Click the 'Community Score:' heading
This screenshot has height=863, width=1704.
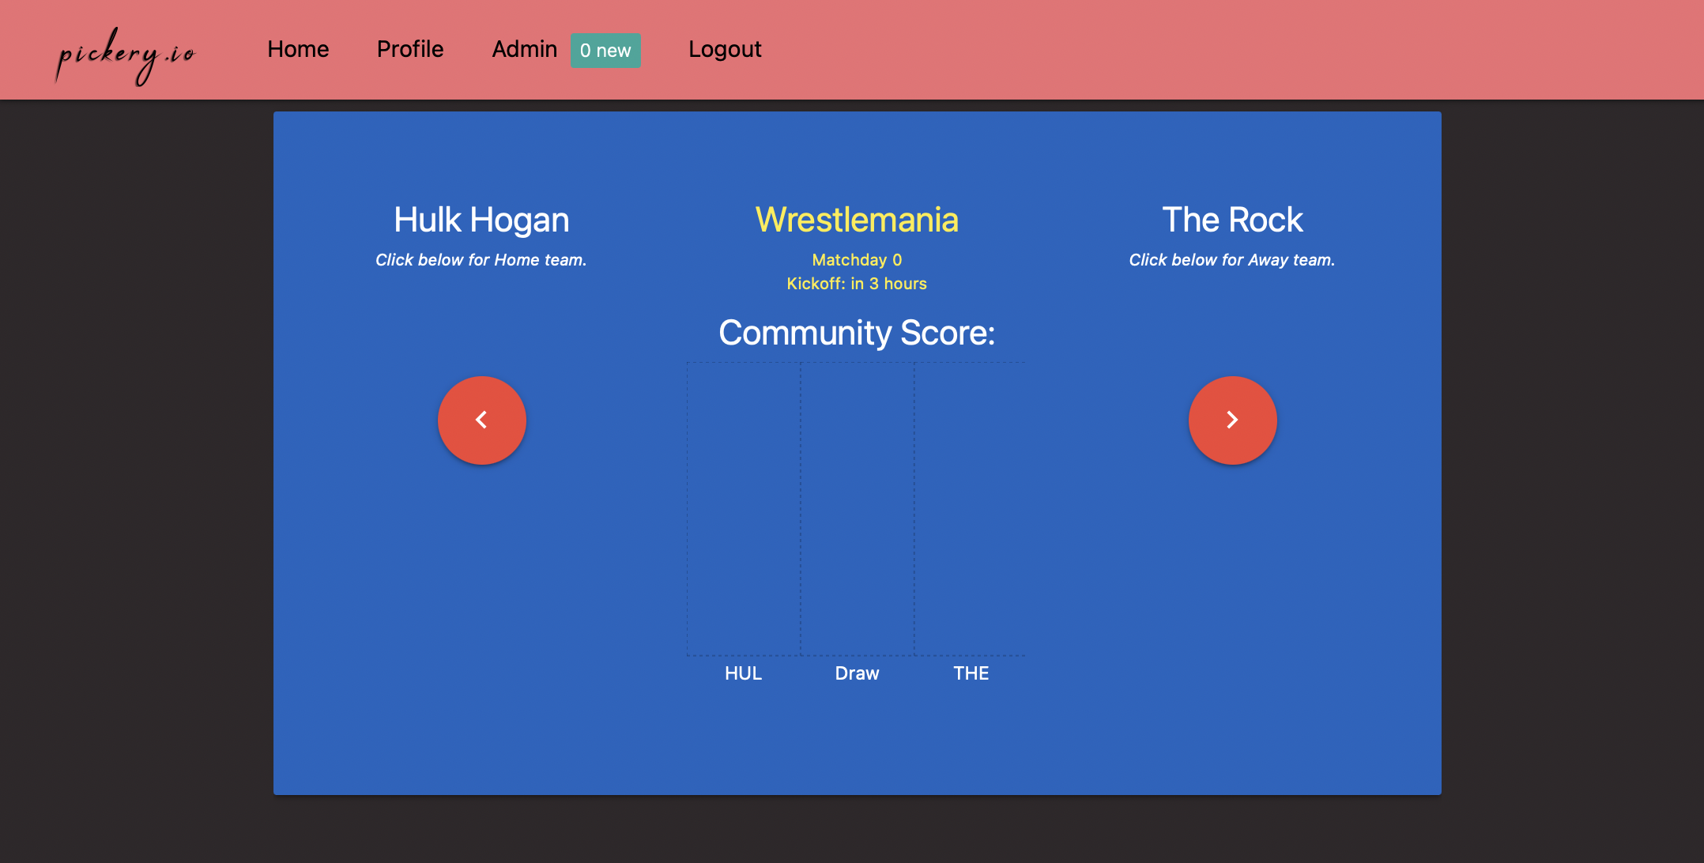(x=857, y=333)
